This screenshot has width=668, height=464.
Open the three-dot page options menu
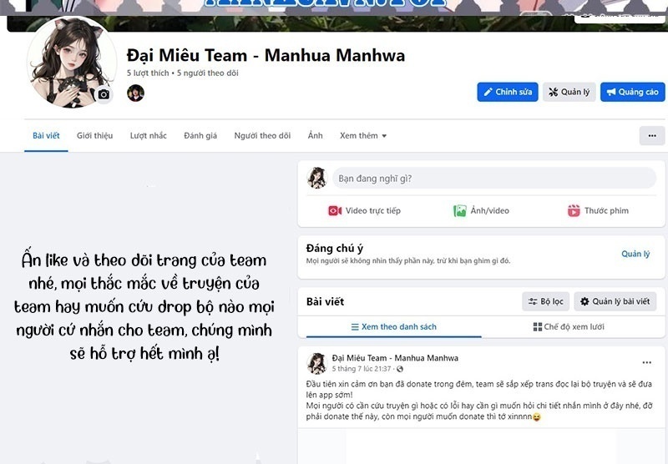point(652,136)
